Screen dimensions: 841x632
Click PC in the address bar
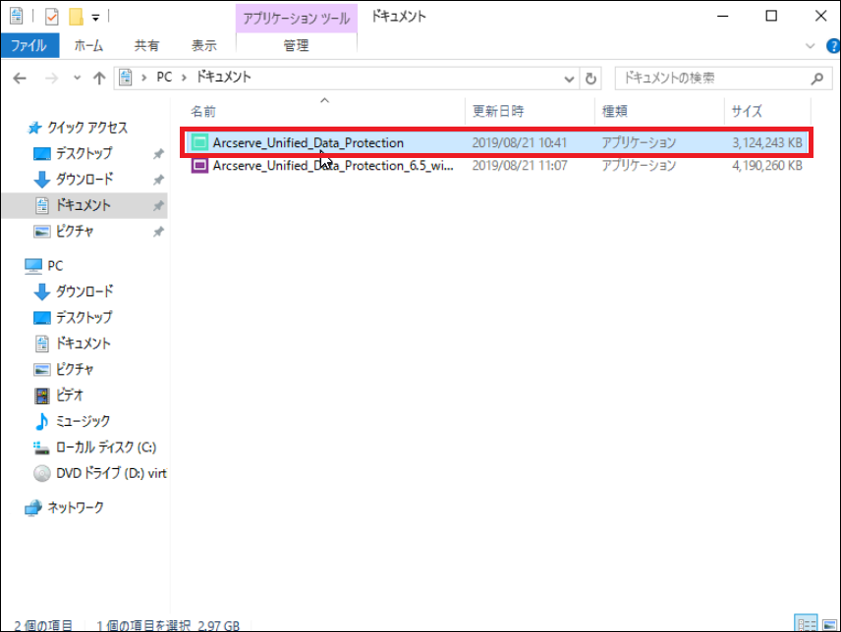164,78
